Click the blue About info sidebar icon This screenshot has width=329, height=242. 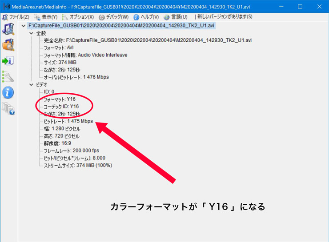8,92
